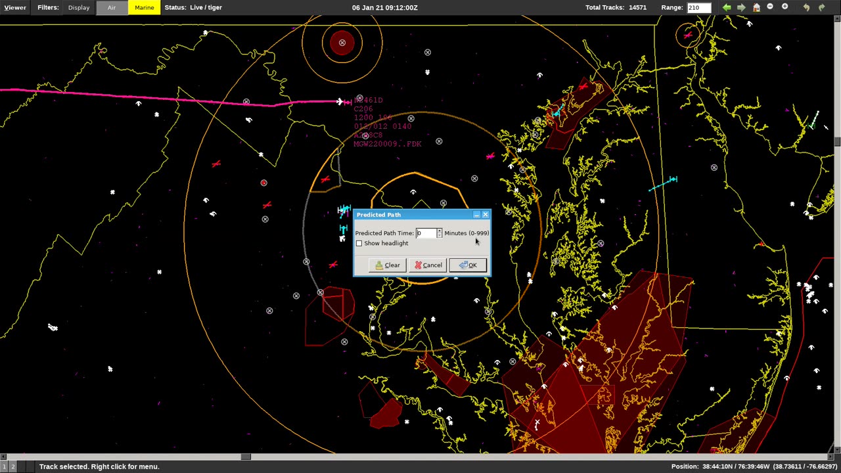Click the home view icon
841x473 pixels.
[x=756, y=7]
